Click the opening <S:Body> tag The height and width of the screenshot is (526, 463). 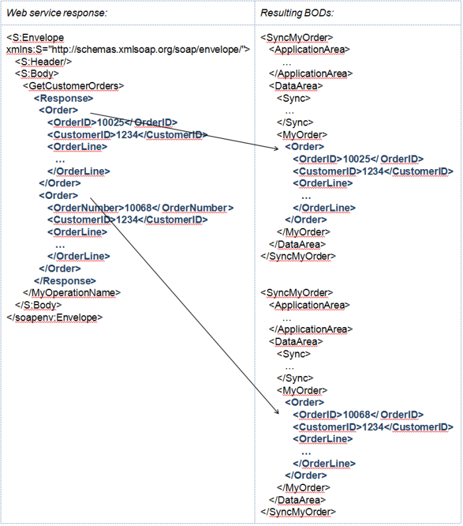[x=40, y=73]
